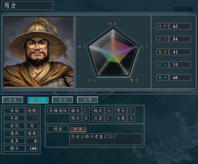Click Zhou Cang's portrait image
198x164 pixels.
click(x=38, y=52)
